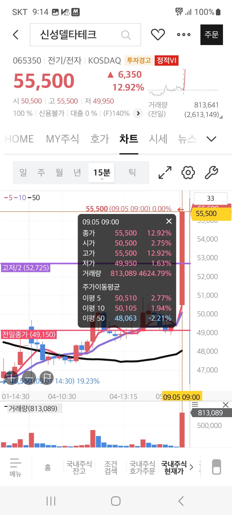Expand the tab list chevron
The image size is (232, 515).
tap(211, 139)
